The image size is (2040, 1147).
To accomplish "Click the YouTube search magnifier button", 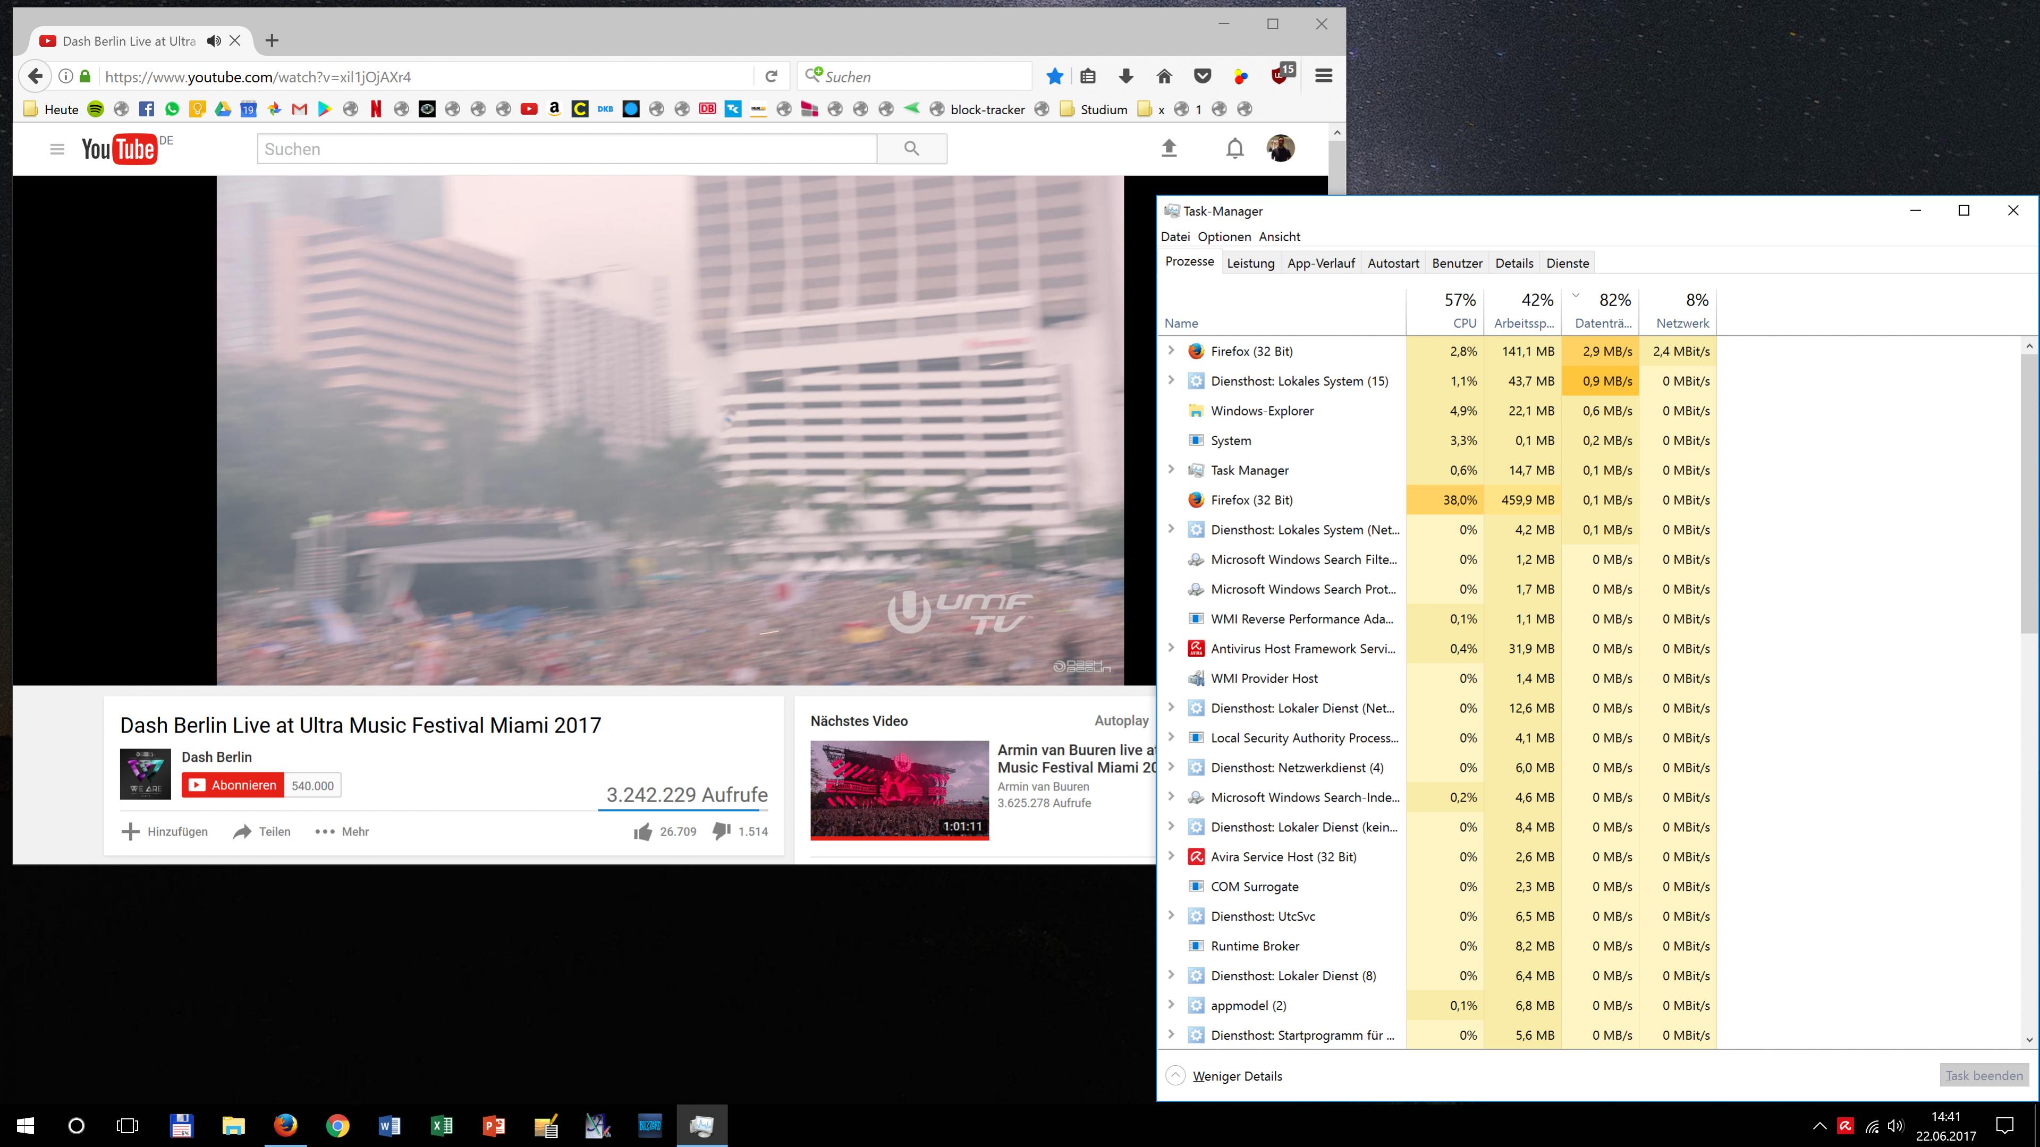I will (x=911, y=149).
